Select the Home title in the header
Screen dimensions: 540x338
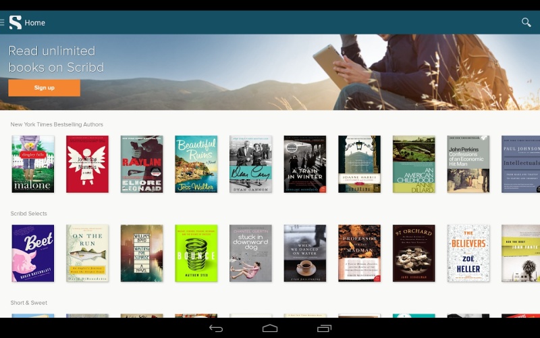point(35,23)
